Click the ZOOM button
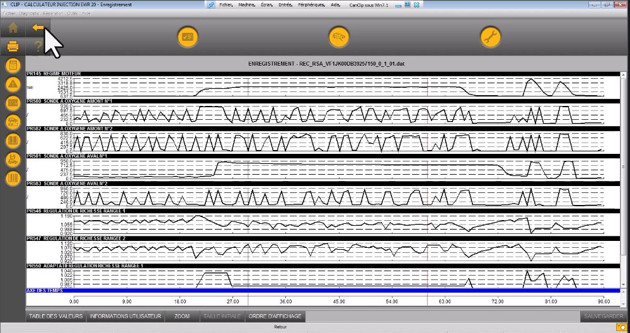Image resolution: width=630 pixels, height=333 pixels. click(181, 316)
